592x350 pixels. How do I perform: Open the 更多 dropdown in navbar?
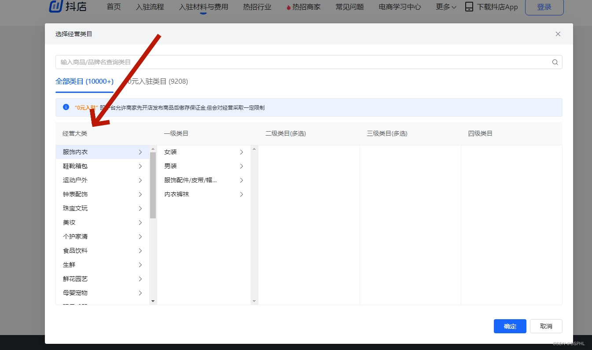(x=446, y=7)
